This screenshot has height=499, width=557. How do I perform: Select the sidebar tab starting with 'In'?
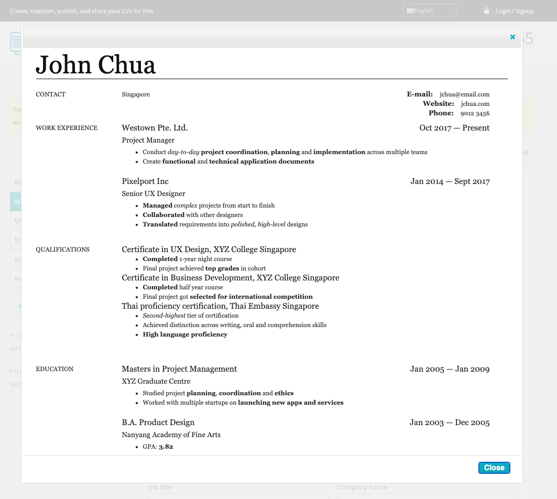pyautogui.click(x=16, y=259)
